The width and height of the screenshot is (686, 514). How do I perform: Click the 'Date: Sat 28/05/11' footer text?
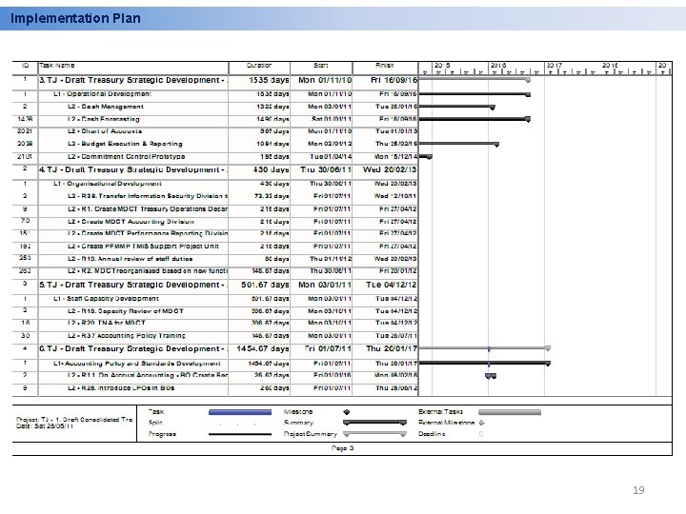tap(45, 426)
